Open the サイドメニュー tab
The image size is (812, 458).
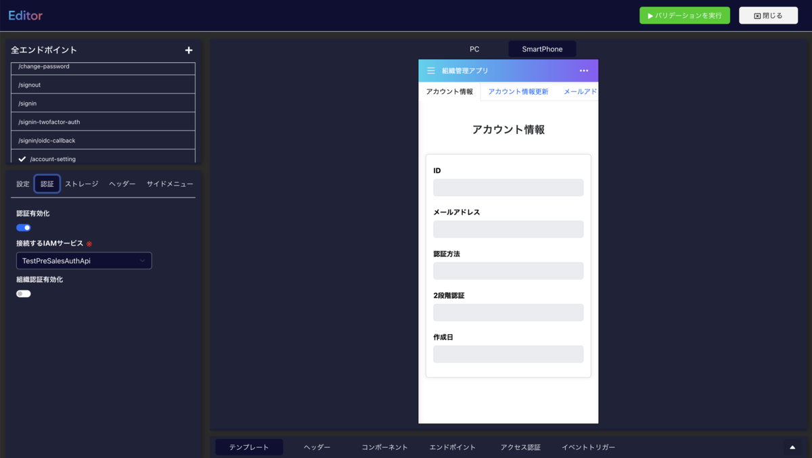tap(170, 184)
